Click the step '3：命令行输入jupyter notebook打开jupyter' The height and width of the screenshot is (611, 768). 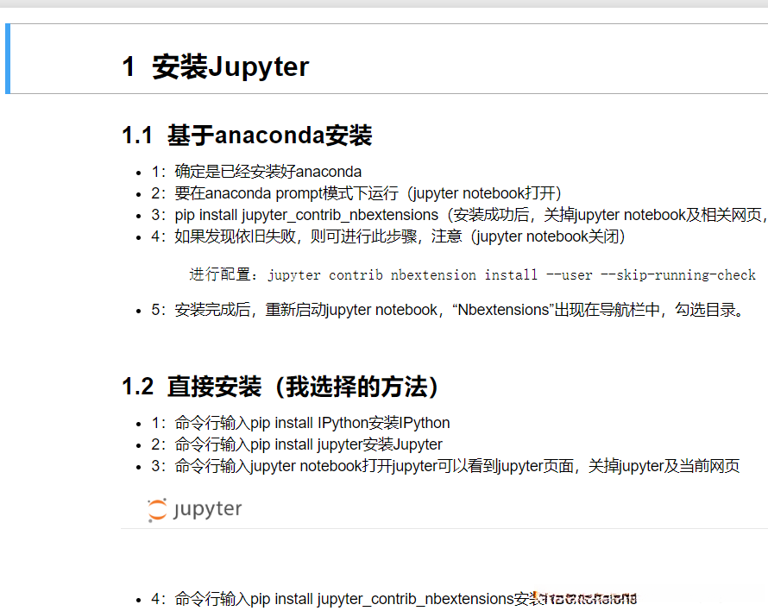click(445, 465)
